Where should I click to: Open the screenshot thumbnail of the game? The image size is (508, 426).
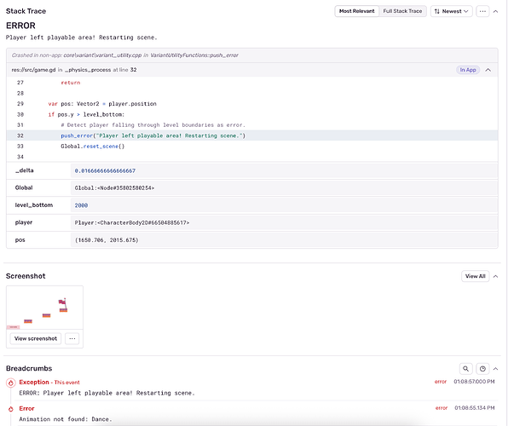44,308
